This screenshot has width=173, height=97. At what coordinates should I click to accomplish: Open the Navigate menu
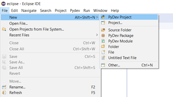click(x=29, y=11)
